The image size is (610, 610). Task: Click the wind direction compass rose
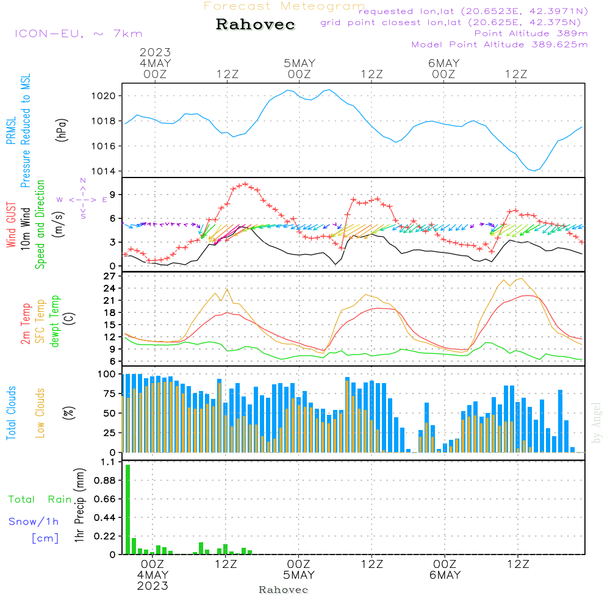[x=82, y=199]
